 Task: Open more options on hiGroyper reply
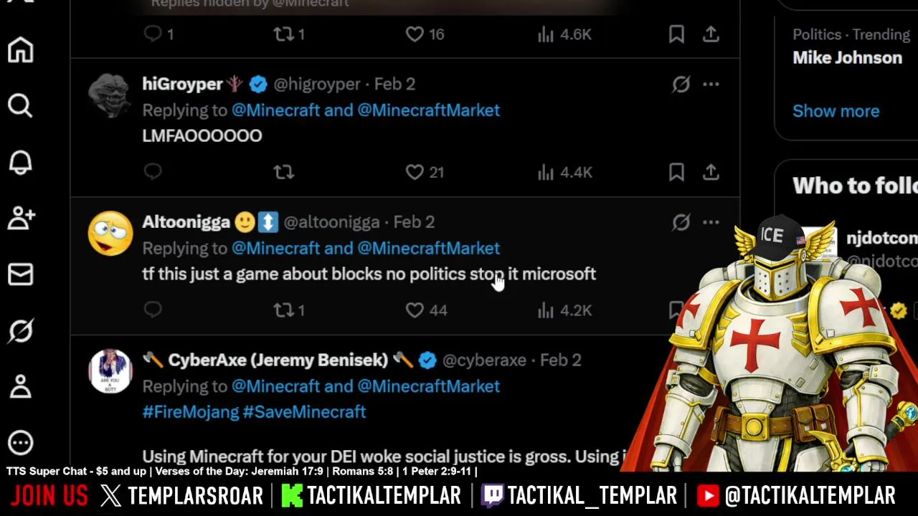tap(711, 84)
